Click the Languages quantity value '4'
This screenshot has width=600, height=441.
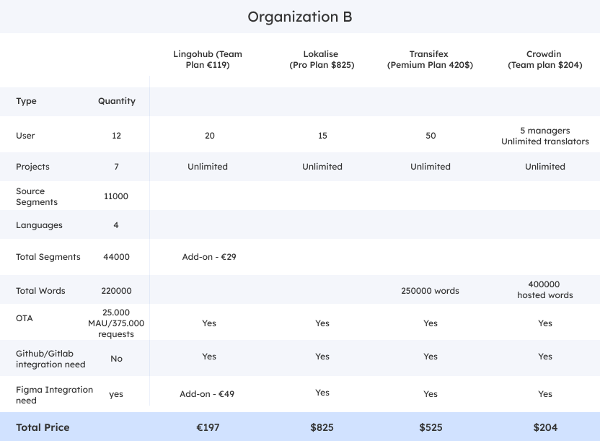[116, 225]
